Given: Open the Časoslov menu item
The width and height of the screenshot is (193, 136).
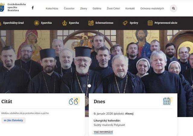Looking at the screenshot, I should (x=69, y=8).
